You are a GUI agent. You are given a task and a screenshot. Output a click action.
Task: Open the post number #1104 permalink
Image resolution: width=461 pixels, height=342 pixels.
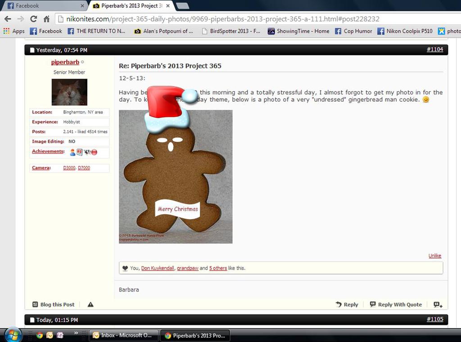434,49
